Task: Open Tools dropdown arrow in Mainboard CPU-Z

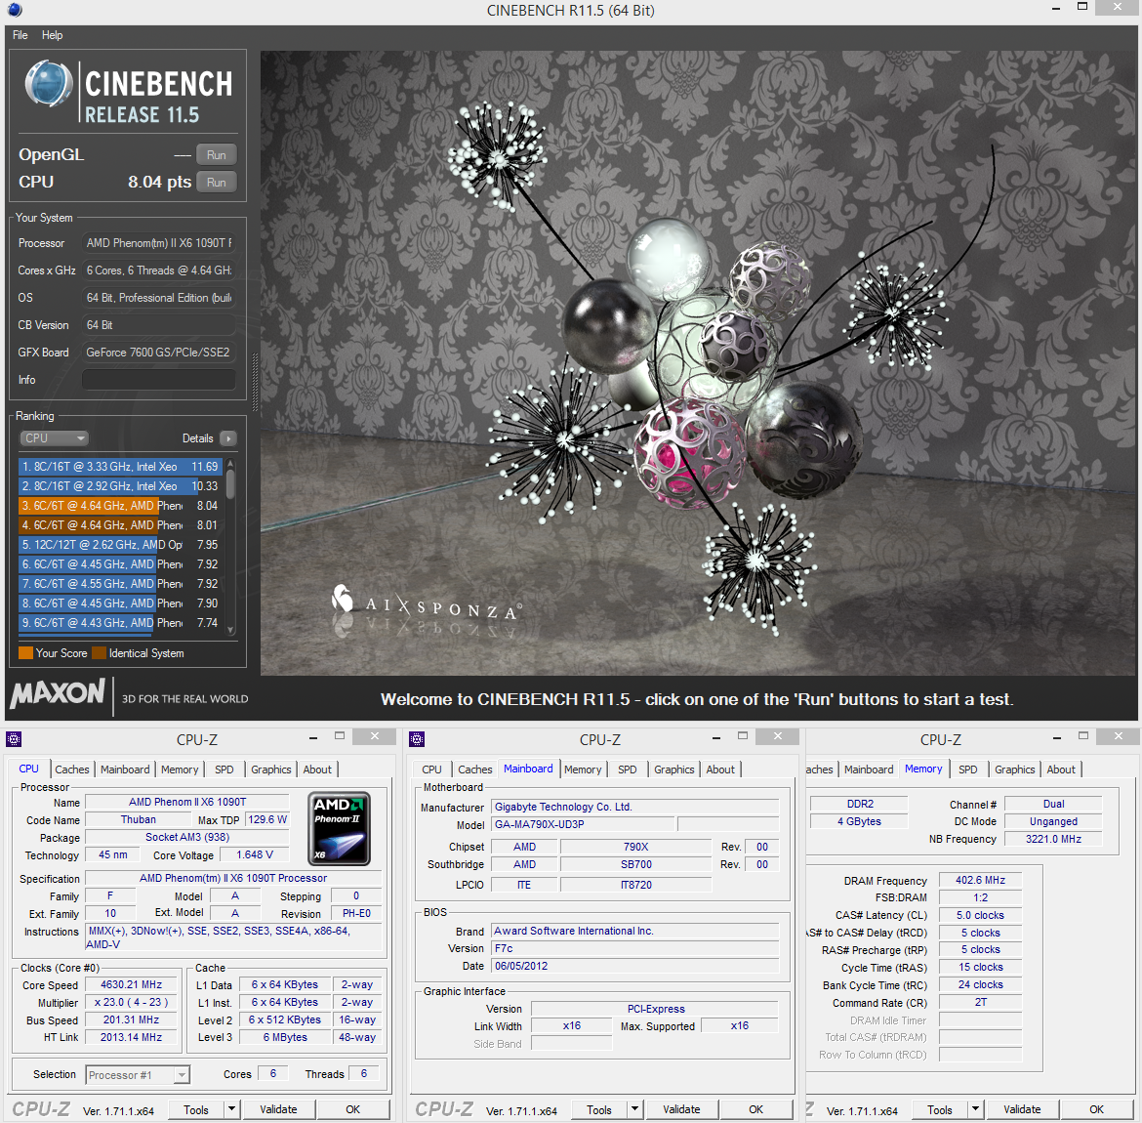Action: 635,1110
